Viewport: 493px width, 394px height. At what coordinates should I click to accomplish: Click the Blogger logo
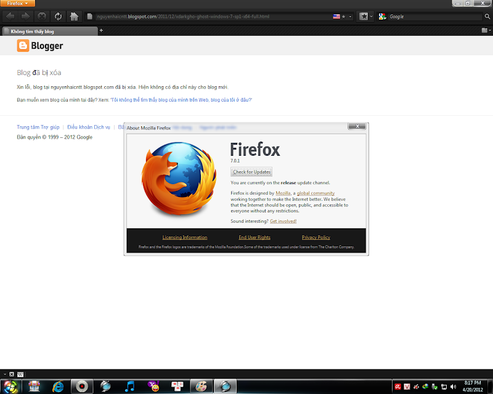click(x=40, y=46)
